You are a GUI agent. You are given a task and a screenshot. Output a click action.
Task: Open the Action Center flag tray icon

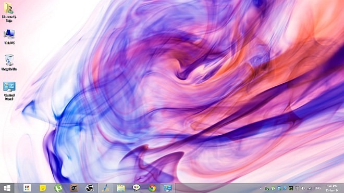[297, 188]
